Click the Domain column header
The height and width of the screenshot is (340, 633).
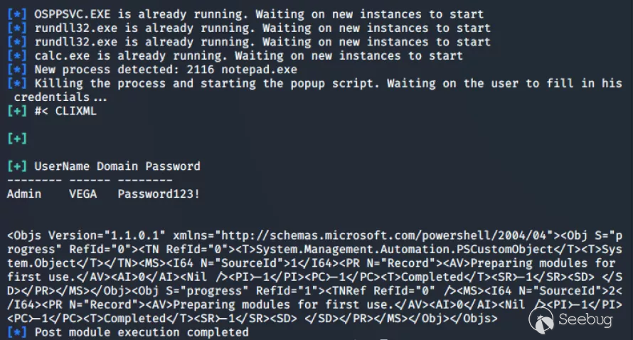[117, 166]
